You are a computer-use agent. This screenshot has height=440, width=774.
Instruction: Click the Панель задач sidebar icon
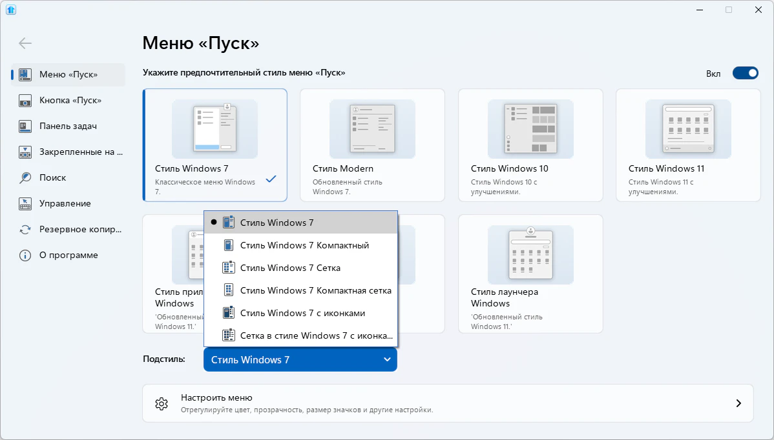[x=25, y=126]
